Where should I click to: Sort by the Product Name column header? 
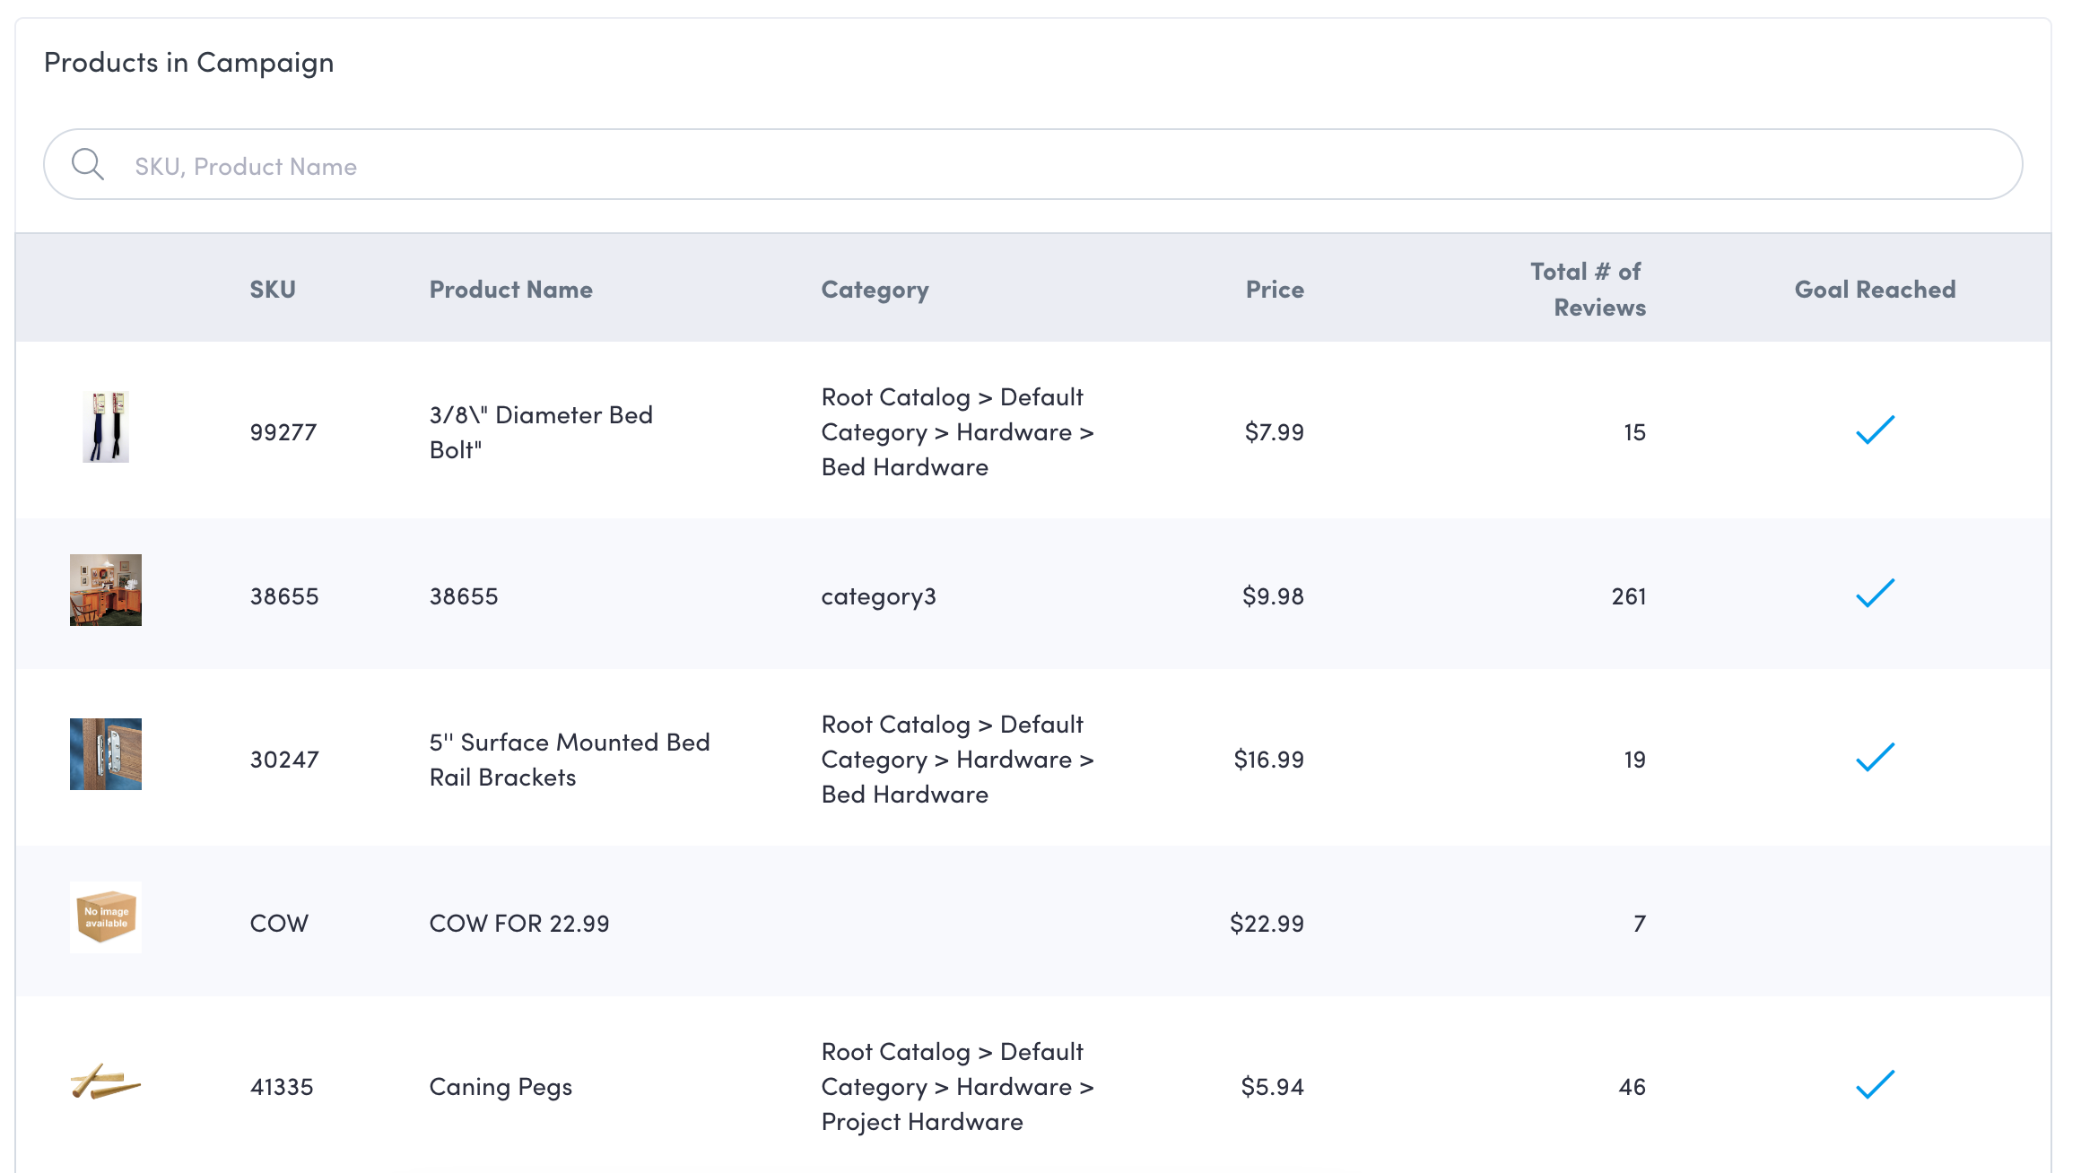click(510, 290)
